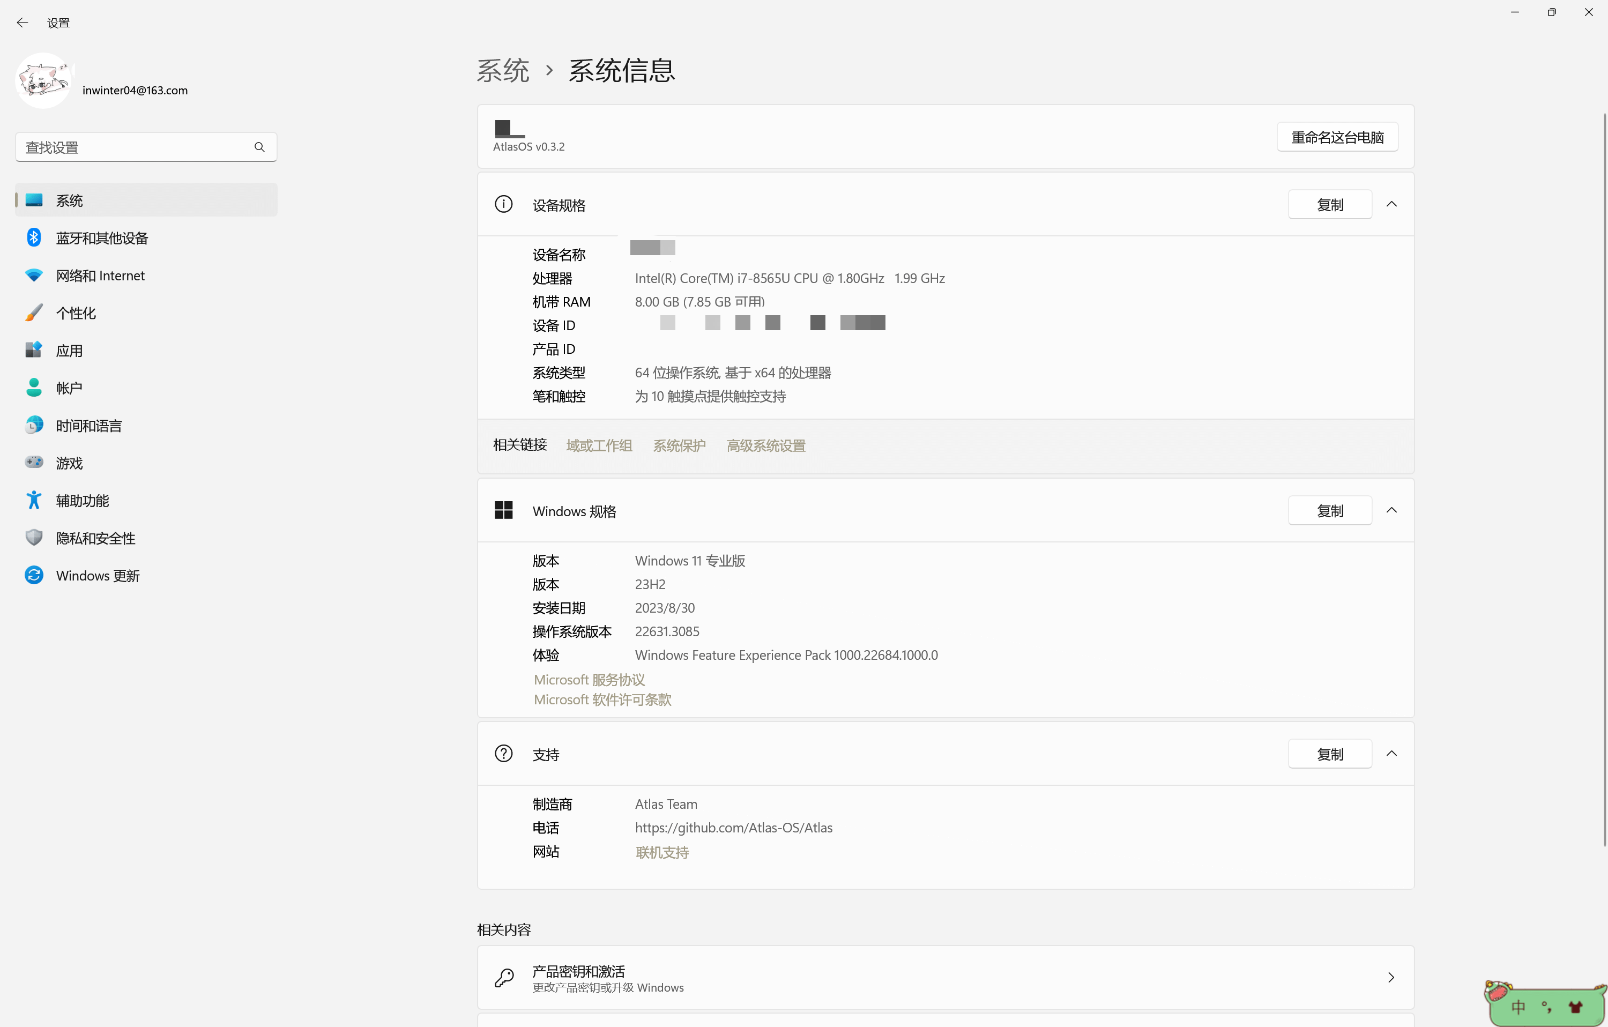This screenshot has width=1608, height=1027.
Task: Open 游戏 settings
Action: [146, 463]
